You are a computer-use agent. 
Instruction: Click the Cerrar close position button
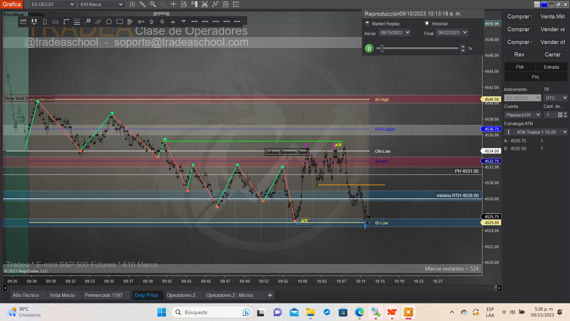[552, 55]
